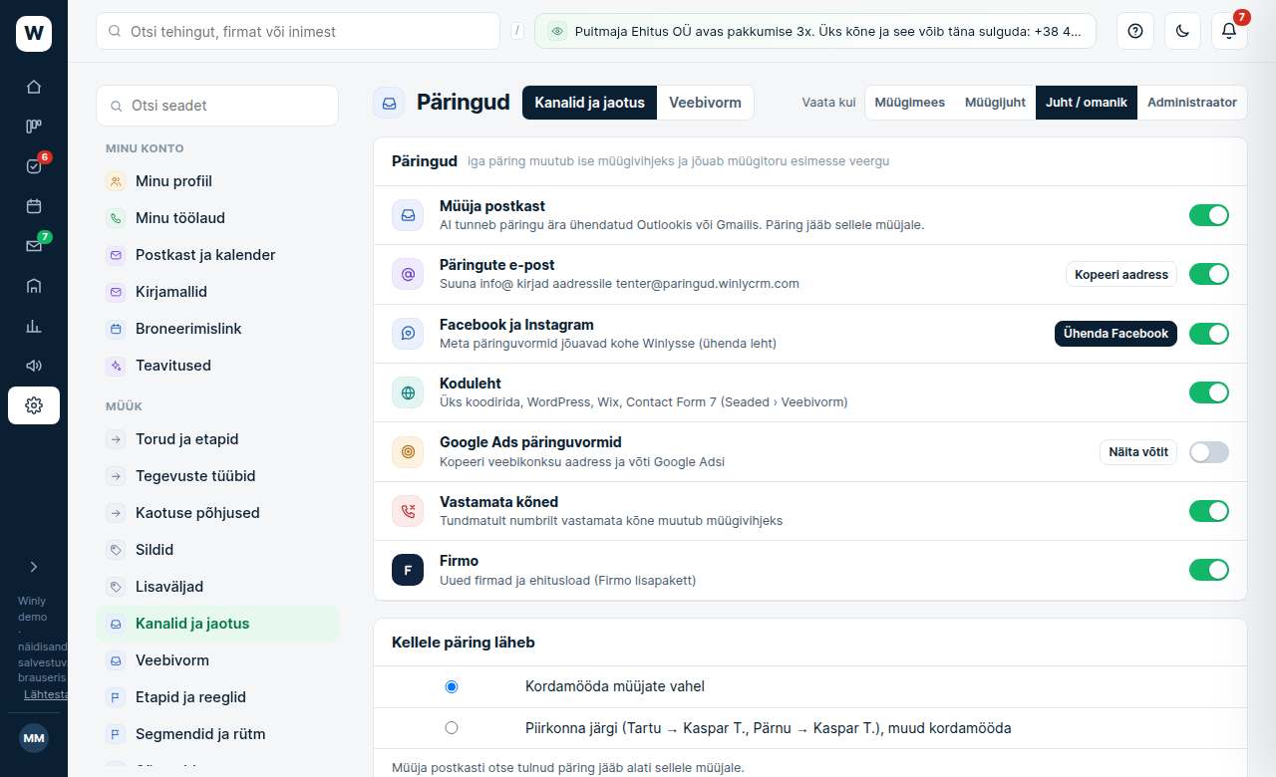Open the home icon in left sidebar
The image size is (1276, 777).
point(34,87)
